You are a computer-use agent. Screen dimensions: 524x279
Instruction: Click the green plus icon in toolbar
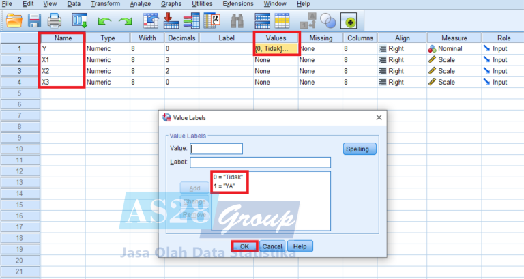351,20
